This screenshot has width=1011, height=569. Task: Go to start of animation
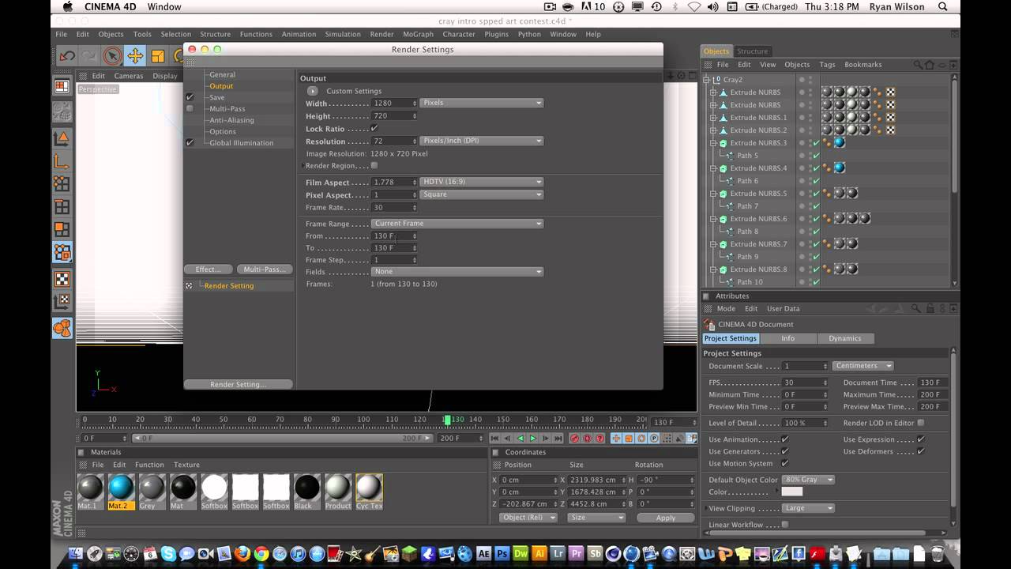495,438
